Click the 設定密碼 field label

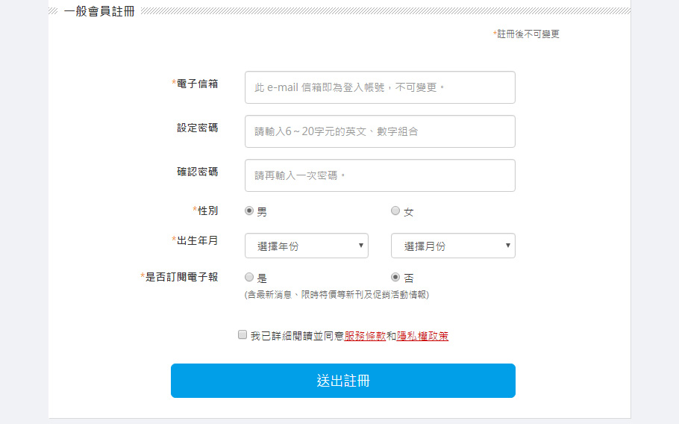[197, 128]
